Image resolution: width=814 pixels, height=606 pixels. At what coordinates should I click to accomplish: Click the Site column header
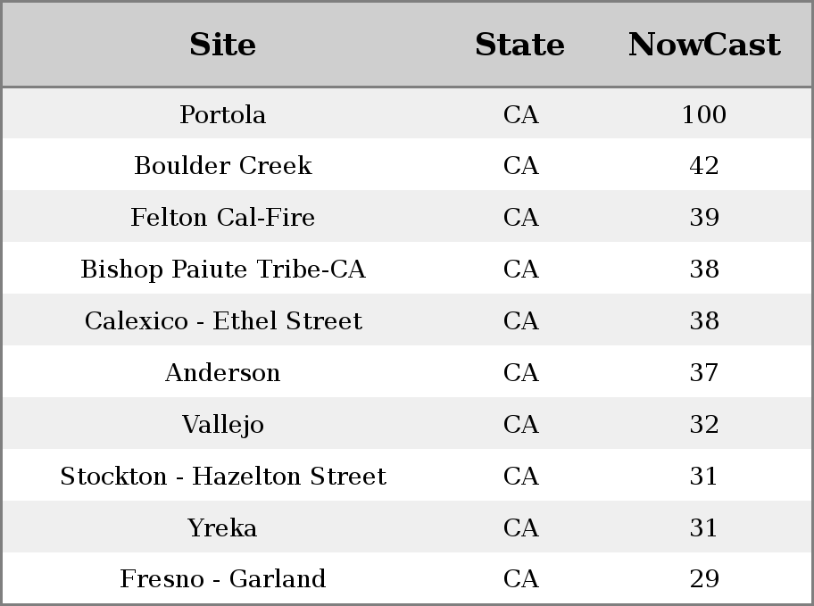point(222,45)
